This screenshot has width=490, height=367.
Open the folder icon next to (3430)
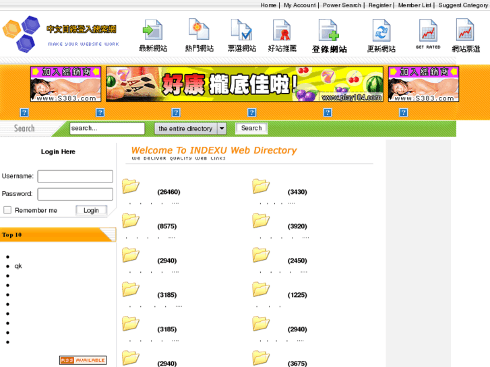click(261, 186)
